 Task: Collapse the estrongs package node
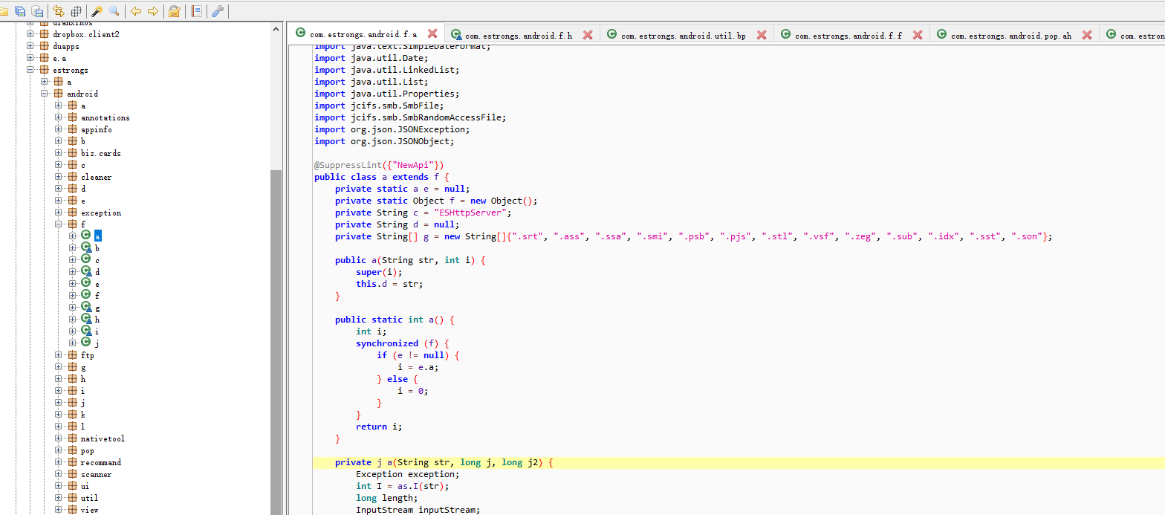pos(30,70)
